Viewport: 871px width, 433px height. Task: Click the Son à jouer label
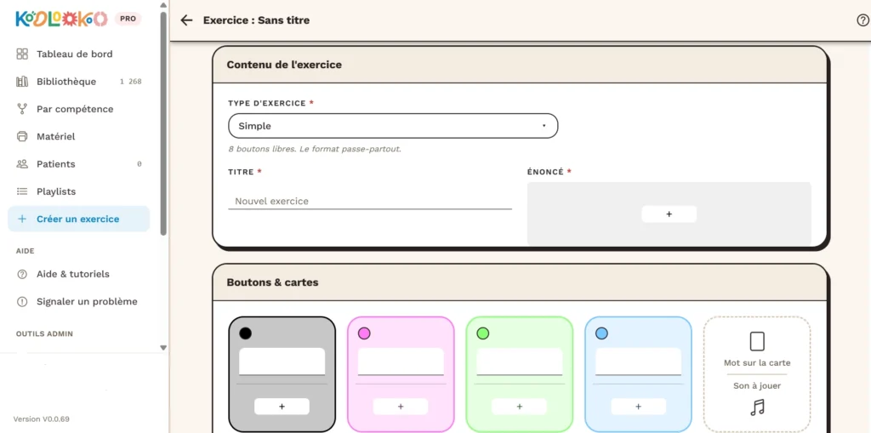[x=757, y=385]
